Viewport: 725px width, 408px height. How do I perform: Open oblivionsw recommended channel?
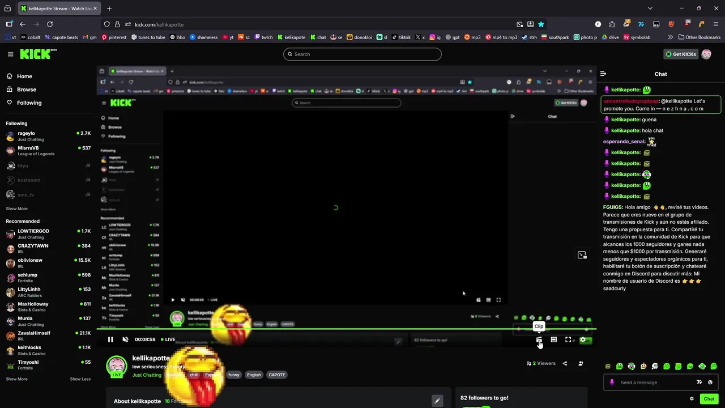click(48, 263)
